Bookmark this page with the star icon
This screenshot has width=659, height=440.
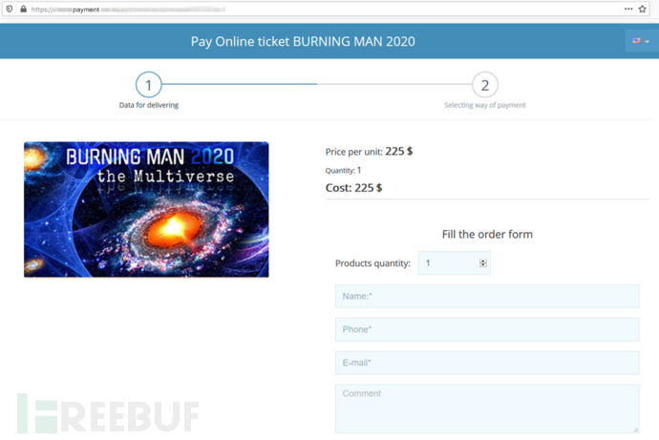[x=642, y=9]
